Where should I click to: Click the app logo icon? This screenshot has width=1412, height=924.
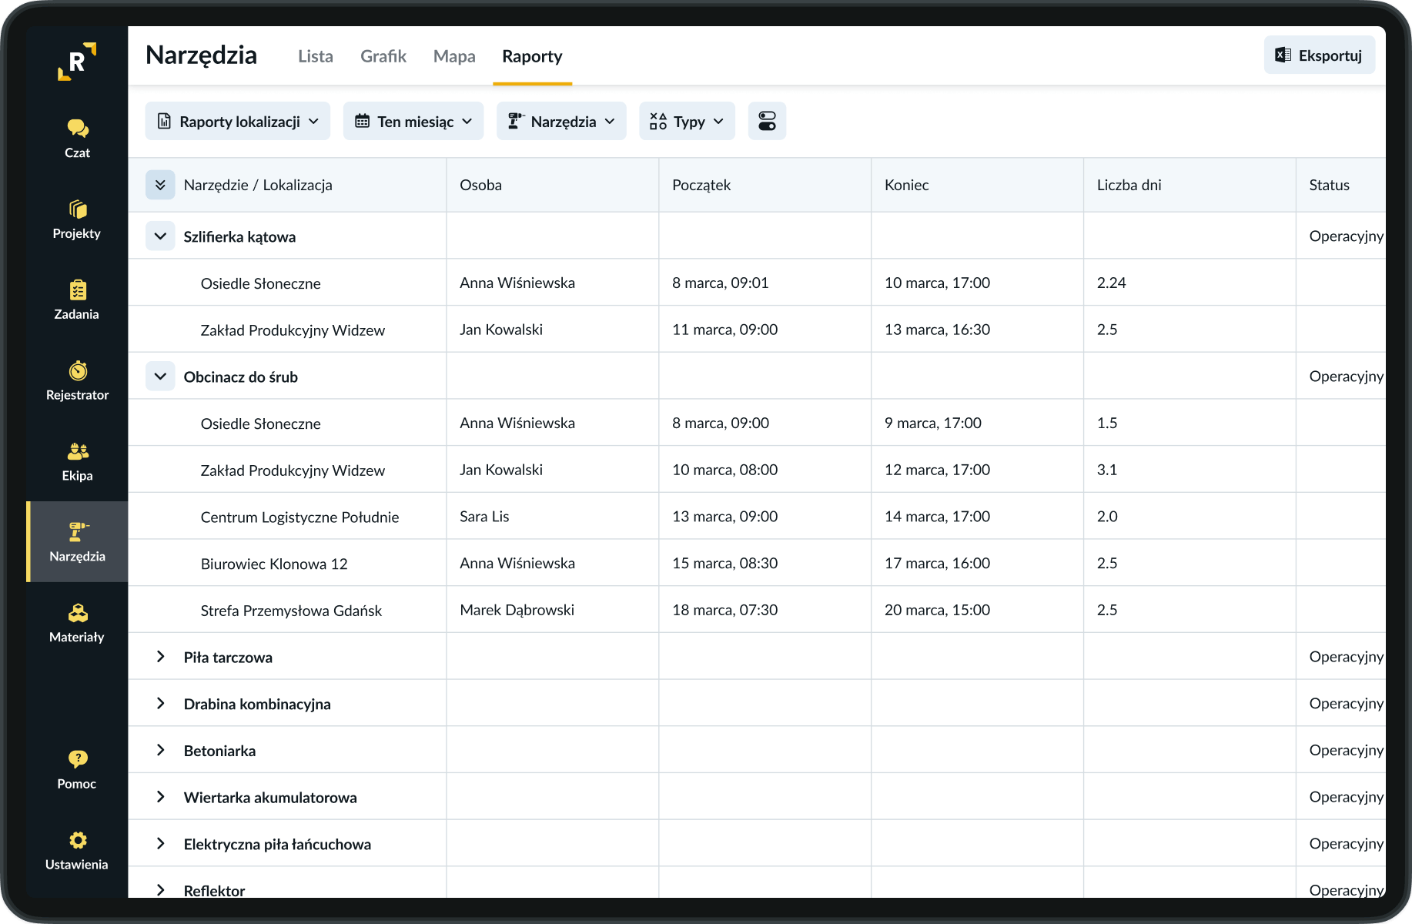pos(77,62)
